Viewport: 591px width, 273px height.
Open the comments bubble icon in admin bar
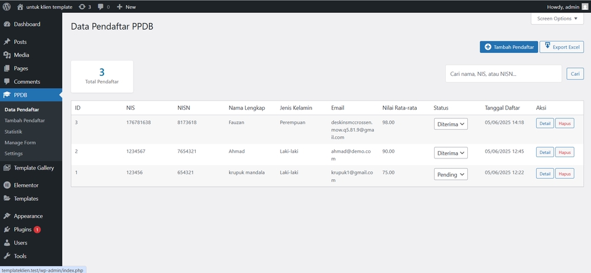(x=100, y=7)
